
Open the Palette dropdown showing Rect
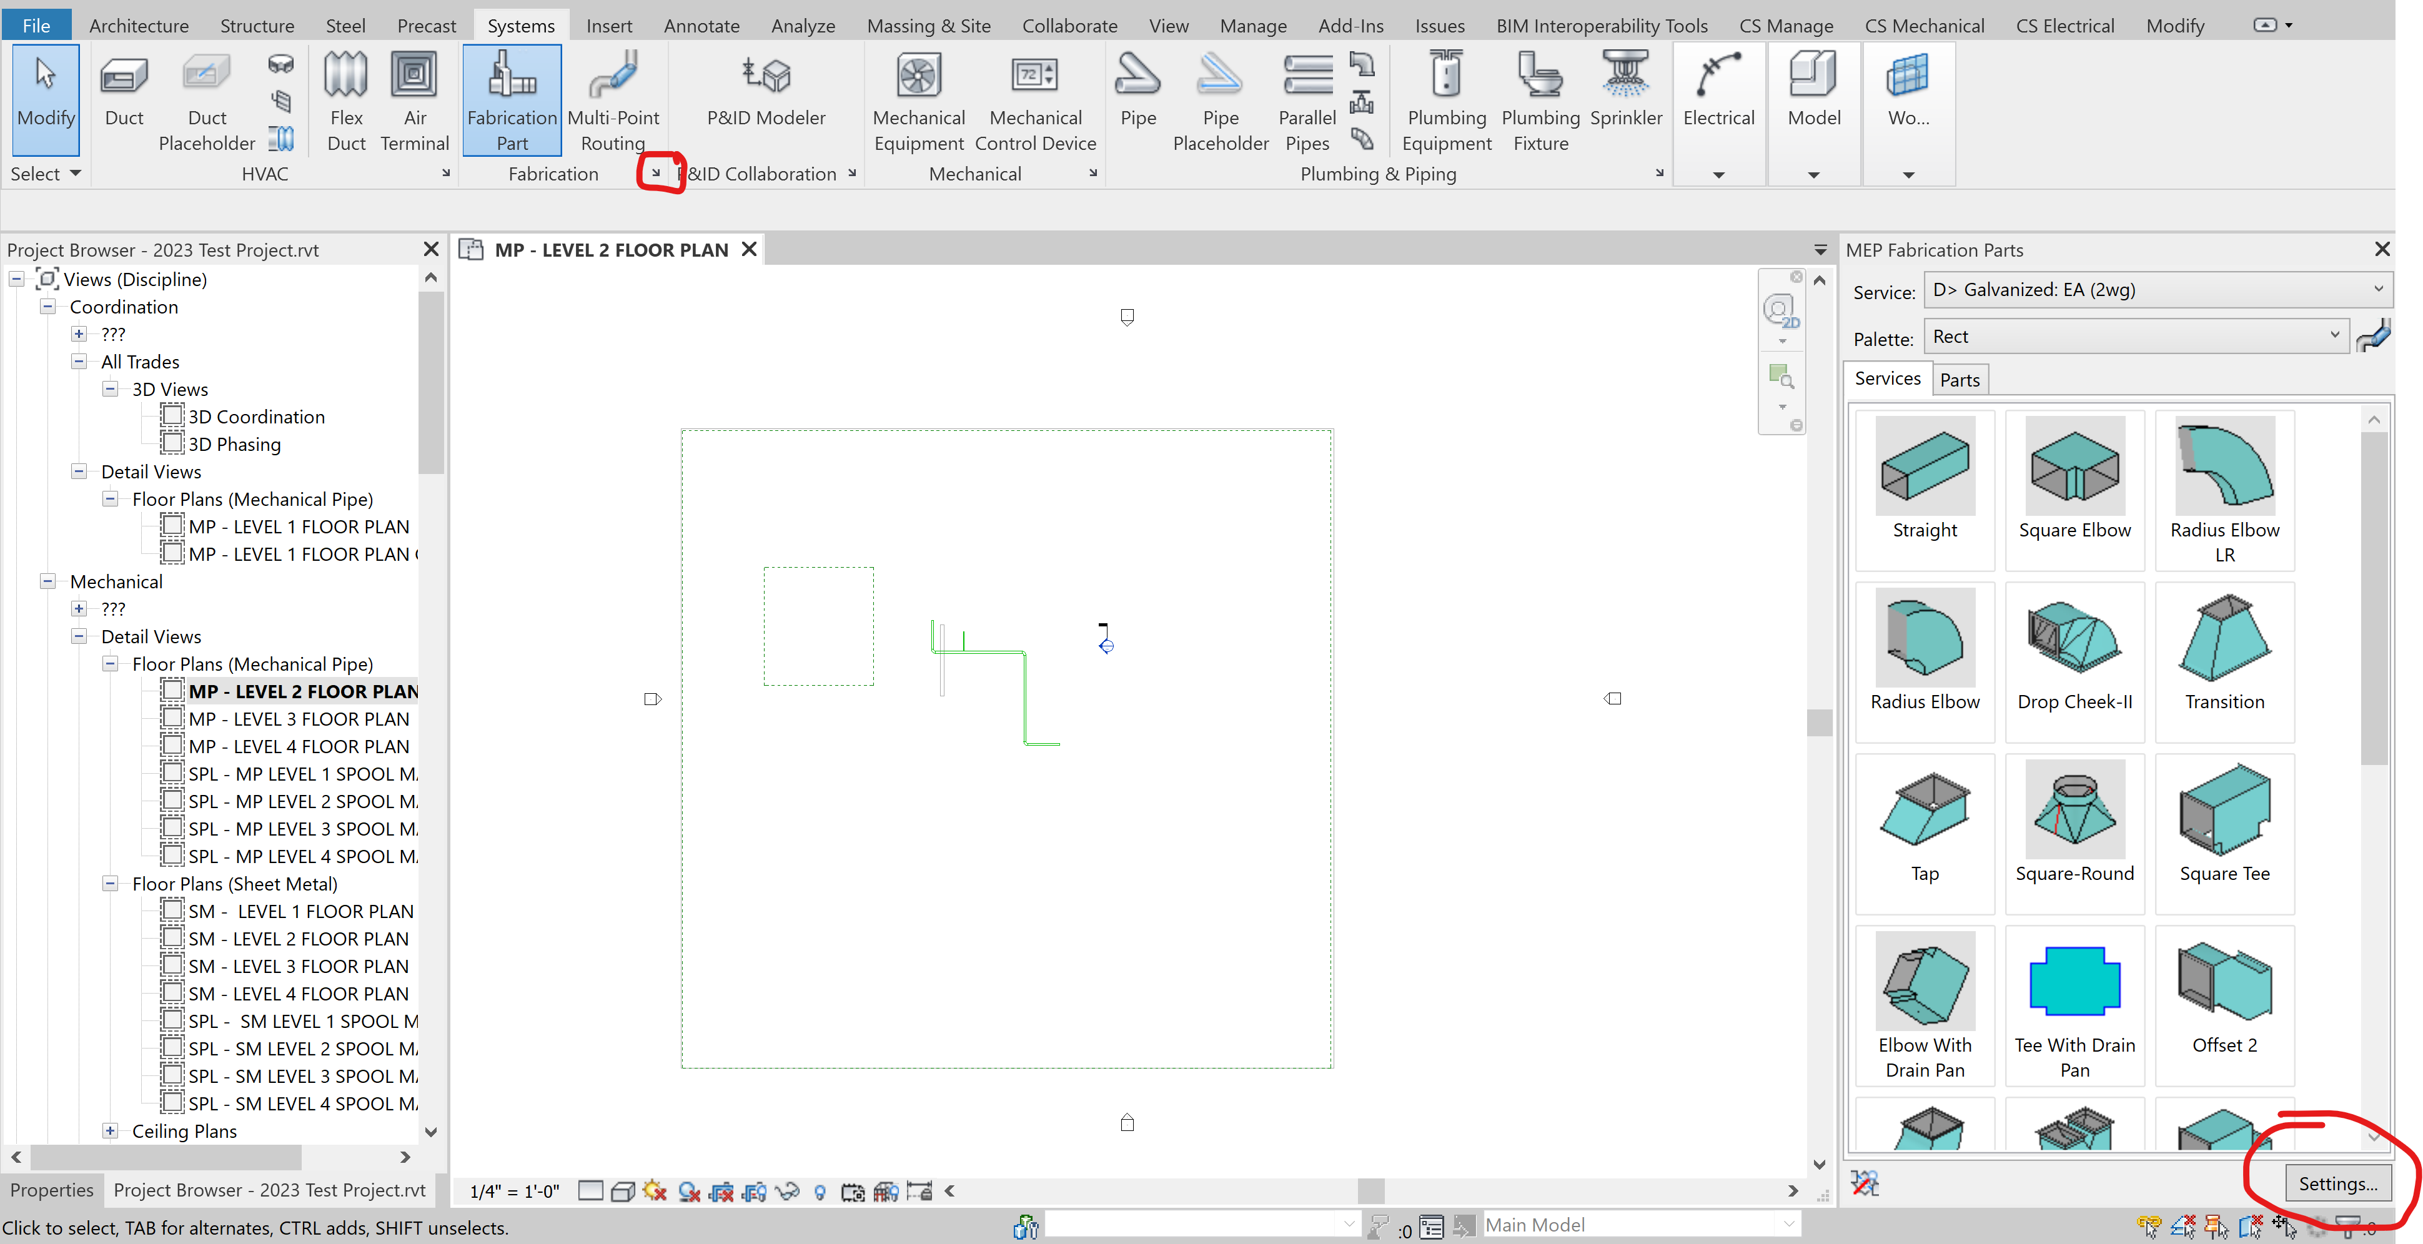coord(2135,336)
